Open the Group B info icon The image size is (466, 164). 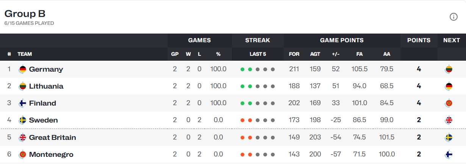tap(453, 17)
